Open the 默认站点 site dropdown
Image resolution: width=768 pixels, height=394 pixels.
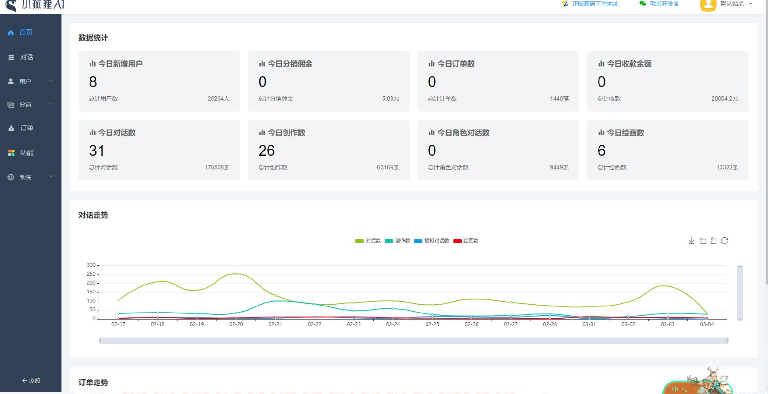(736, 4)
